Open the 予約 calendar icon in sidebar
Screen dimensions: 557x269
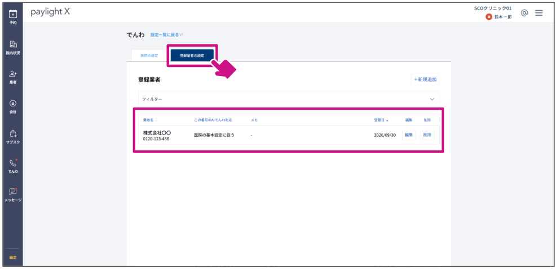coord(13,14)
